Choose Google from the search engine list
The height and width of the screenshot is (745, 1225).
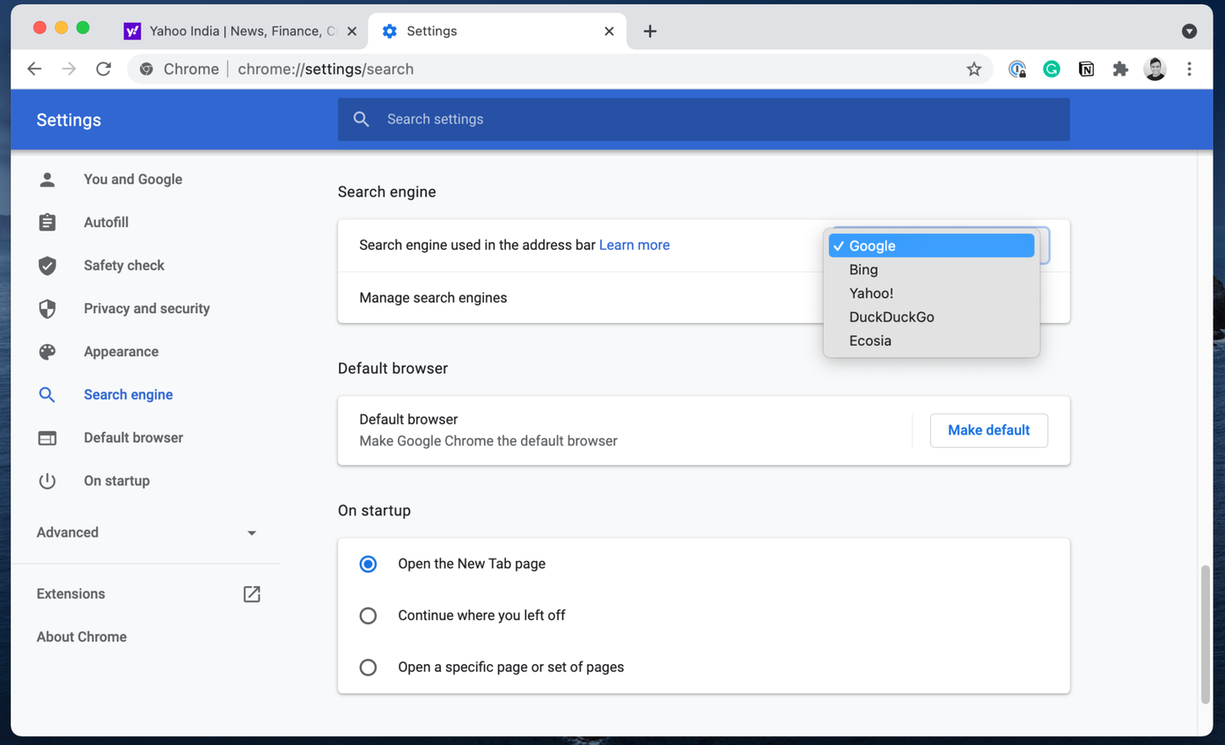(931, 245)
